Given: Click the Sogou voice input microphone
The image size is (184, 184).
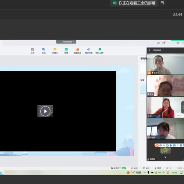Looking at the screenshot, I should coord(171,145).
